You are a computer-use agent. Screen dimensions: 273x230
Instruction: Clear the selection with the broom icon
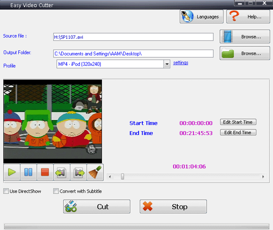click(95, 172)
